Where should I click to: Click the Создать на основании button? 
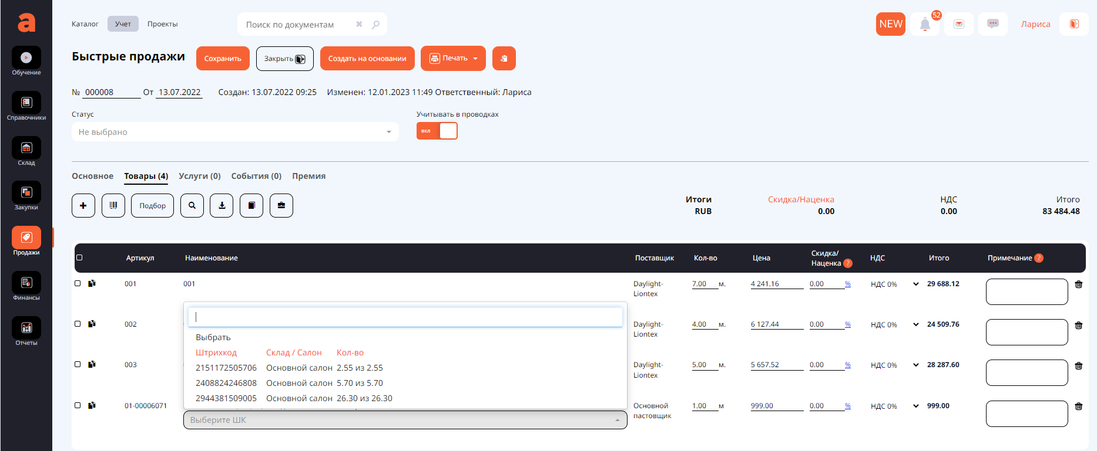click(367, 59)
